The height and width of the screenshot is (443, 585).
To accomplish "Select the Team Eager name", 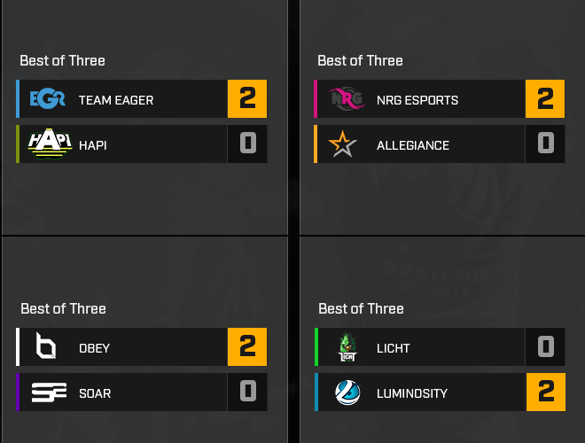I will pos(116,100).
